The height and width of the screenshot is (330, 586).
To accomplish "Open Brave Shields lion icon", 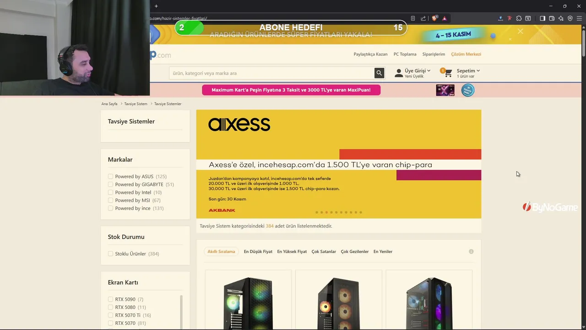I will pyautogui.click(x=434, y=18).
